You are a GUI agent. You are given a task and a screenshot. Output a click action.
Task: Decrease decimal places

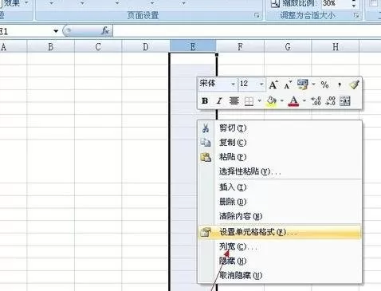(x=330, y=101)
